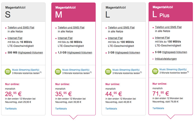Open Tarifdetails for MagentaMobil S

(11, 108)
